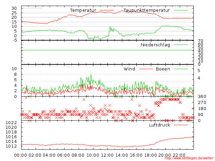This screenshot has width=215, height=161.
Task: Click the Temperatur legend label
Action: (83, 10)
